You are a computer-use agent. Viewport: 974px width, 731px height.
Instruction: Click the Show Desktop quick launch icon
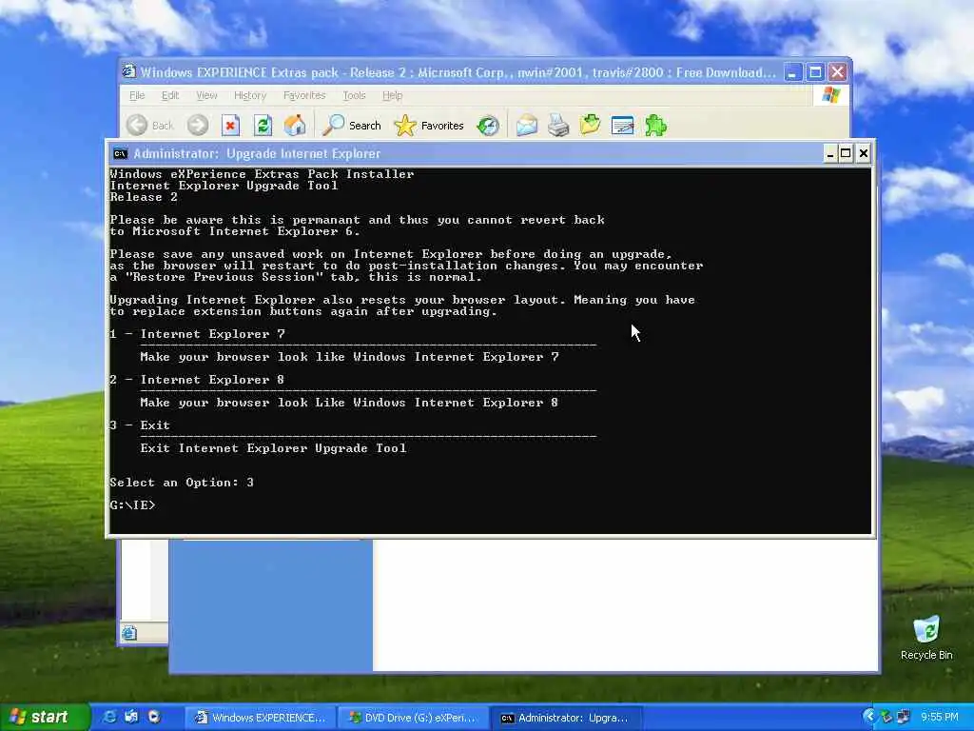[x=131, y=717]
